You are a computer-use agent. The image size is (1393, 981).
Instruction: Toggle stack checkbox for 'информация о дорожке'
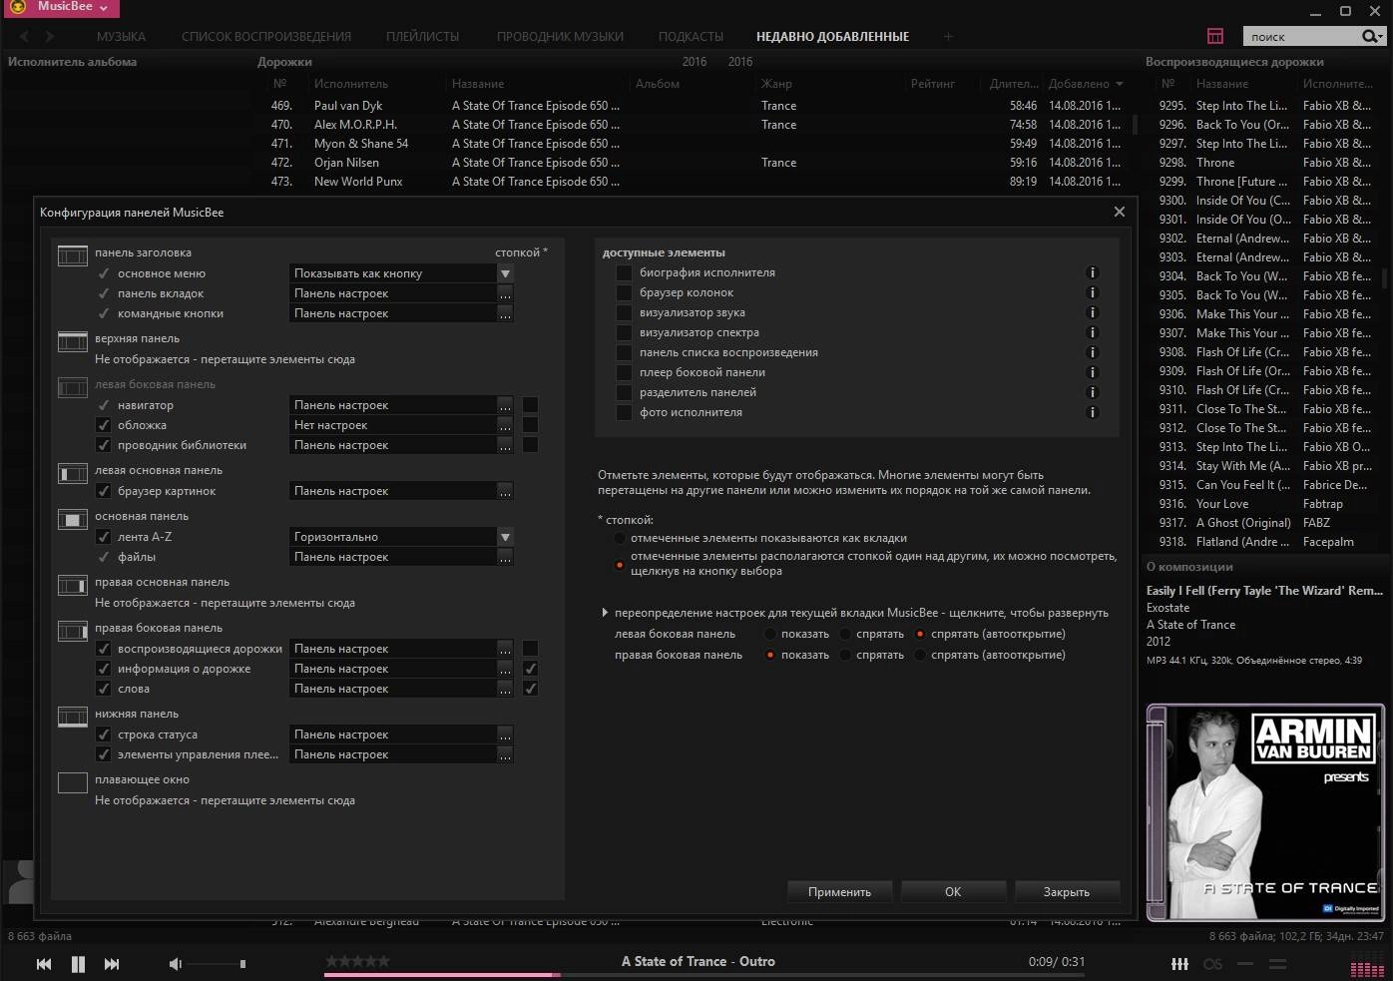530,669
